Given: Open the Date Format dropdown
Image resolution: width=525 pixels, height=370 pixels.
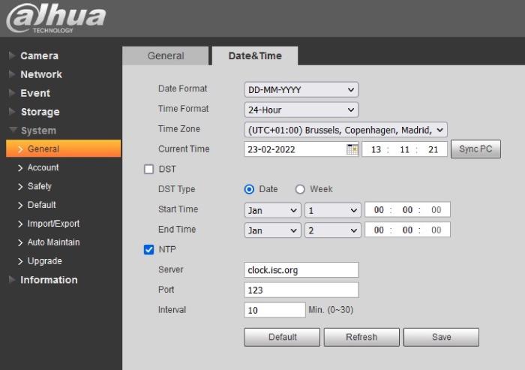Looking at the screenshot, I should pyautogui.click(x=301, y=89).
